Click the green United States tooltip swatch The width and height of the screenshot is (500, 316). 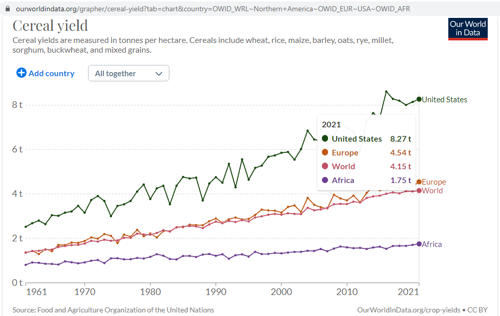(x=325, y=139)
